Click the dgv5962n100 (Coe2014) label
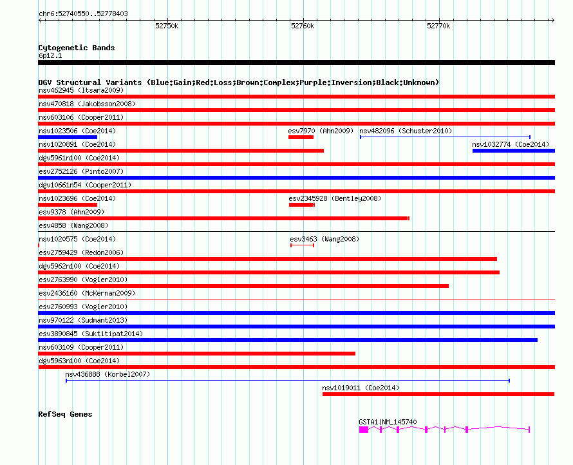The image size is (573, 465). tap(79, 266)
